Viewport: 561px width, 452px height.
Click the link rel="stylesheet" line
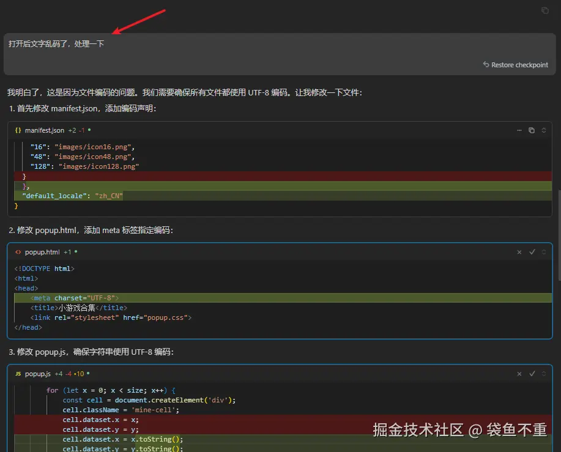[111, 317]
